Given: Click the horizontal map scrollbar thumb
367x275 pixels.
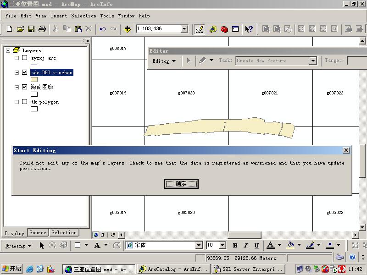Looking at the screenshot, I should 245,235.
